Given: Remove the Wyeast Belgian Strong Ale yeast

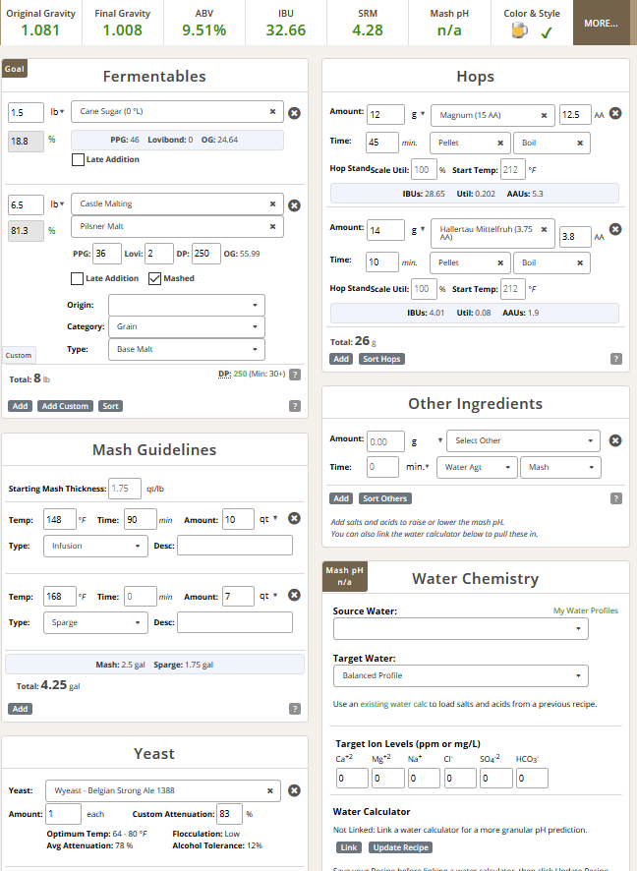Looking at the screenshot, I should tap(294, 790).
